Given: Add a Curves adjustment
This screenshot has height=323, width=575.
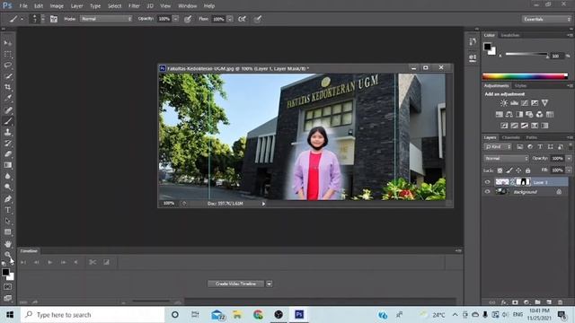Looking at the screenshot, I should (x=525, y=103).
